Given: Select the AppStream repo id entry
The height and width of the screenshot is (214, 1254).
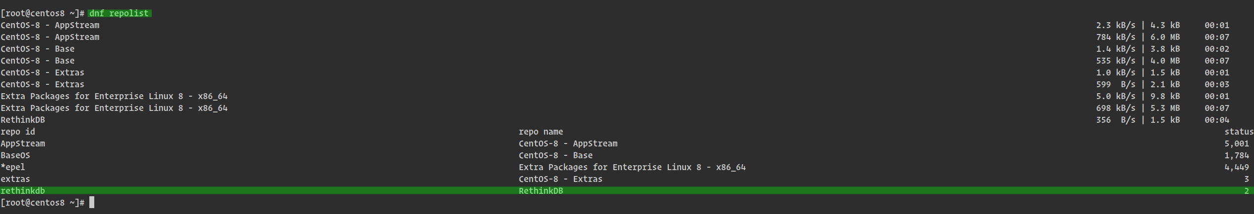Looking at the screenshot, I should click(23, 143).
